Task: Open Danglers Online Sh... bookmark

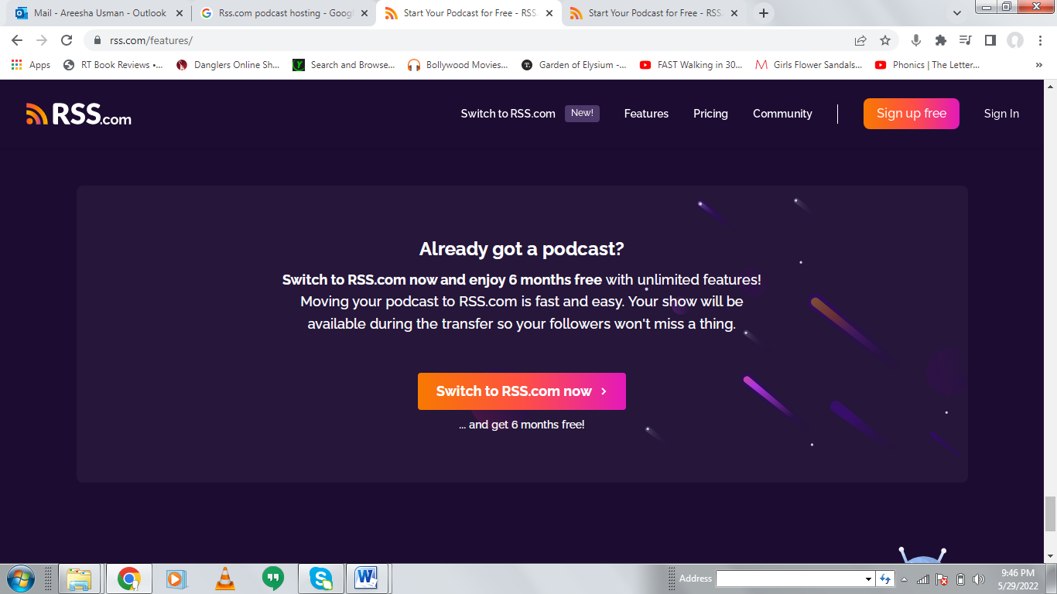Action: (x=227, y=65)
